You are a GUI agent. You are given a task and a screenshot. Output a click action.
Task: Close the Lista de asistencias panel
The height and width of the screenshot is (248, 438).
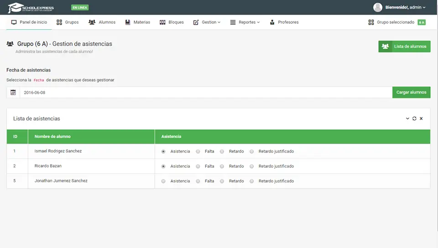coord(421,119)
